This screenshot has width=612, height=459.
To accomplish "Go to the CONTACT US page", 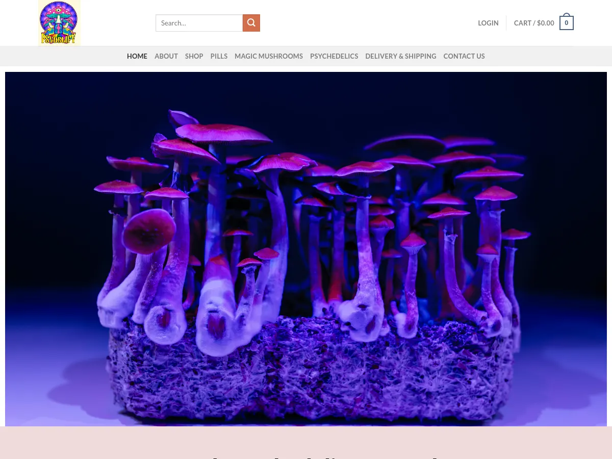I will tap(464, 56).
